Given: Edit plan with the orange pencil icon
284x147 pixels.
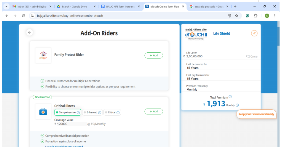Looking at the screenshot, I should [254, 33].
